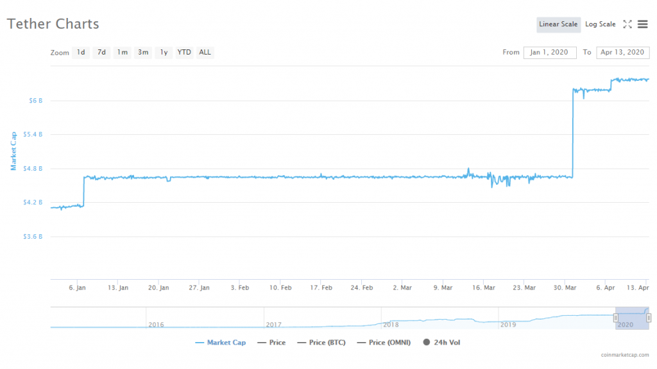Click the $4.2 B axis label
The image size is (657, 369).
click(33, 203)
